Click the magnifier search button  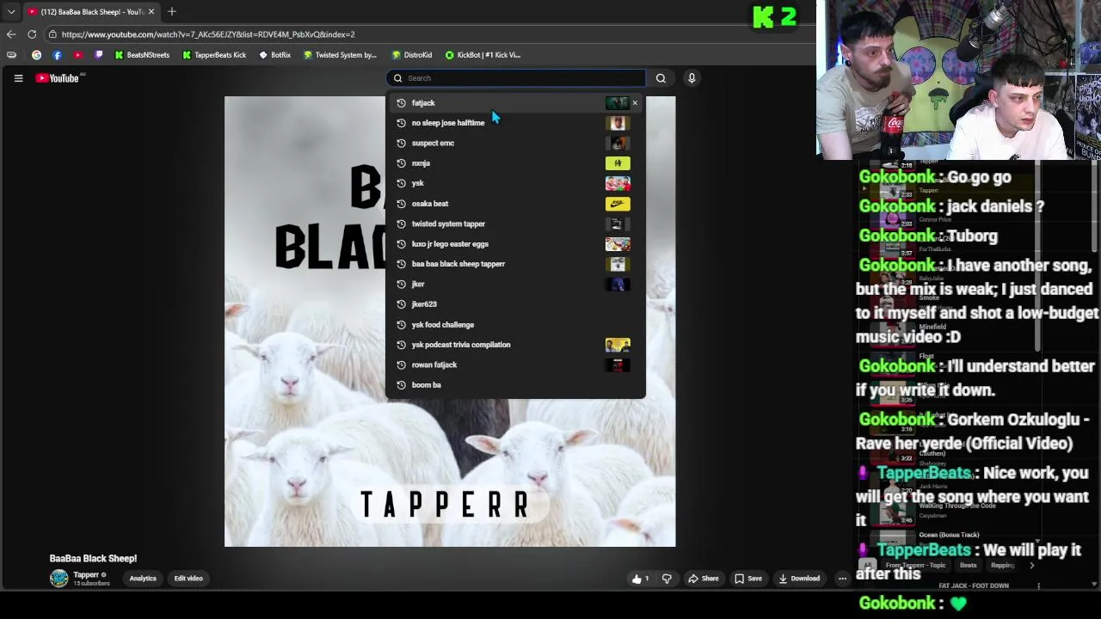click(661, 78)
